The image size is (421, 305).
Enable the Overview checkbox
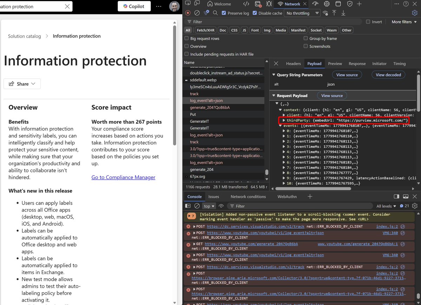[x=186, y=46]
